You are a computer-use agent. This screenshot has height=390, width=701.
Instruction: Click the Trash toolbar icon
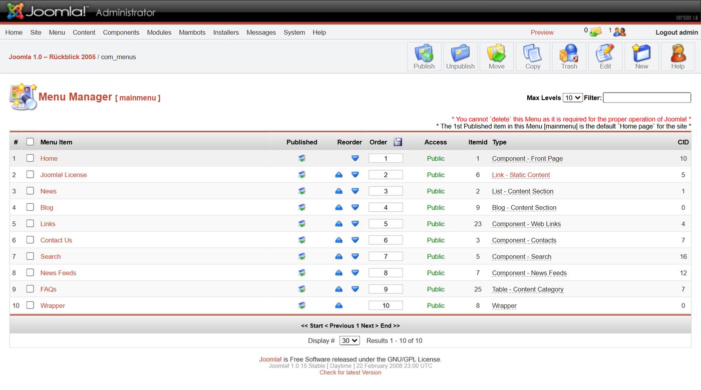569,57
